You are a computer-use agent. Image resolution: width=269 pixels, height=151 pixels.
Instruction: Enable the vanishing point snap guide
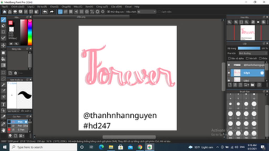click(76, 12)
